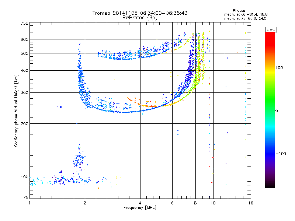Click the colorbar tick label "-100"
This screenshot has height=221, width=295.
[x=281, y=154]
